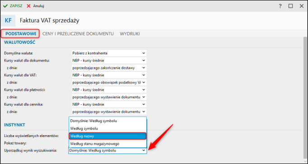
Task: Expand Kursy walut dla VAT dropdown
Action: pyautogui.click(x=109, y=75)
